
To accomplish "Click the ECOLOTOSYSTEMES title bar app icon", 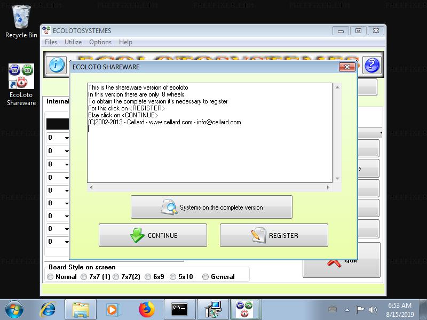I will 46,30.
